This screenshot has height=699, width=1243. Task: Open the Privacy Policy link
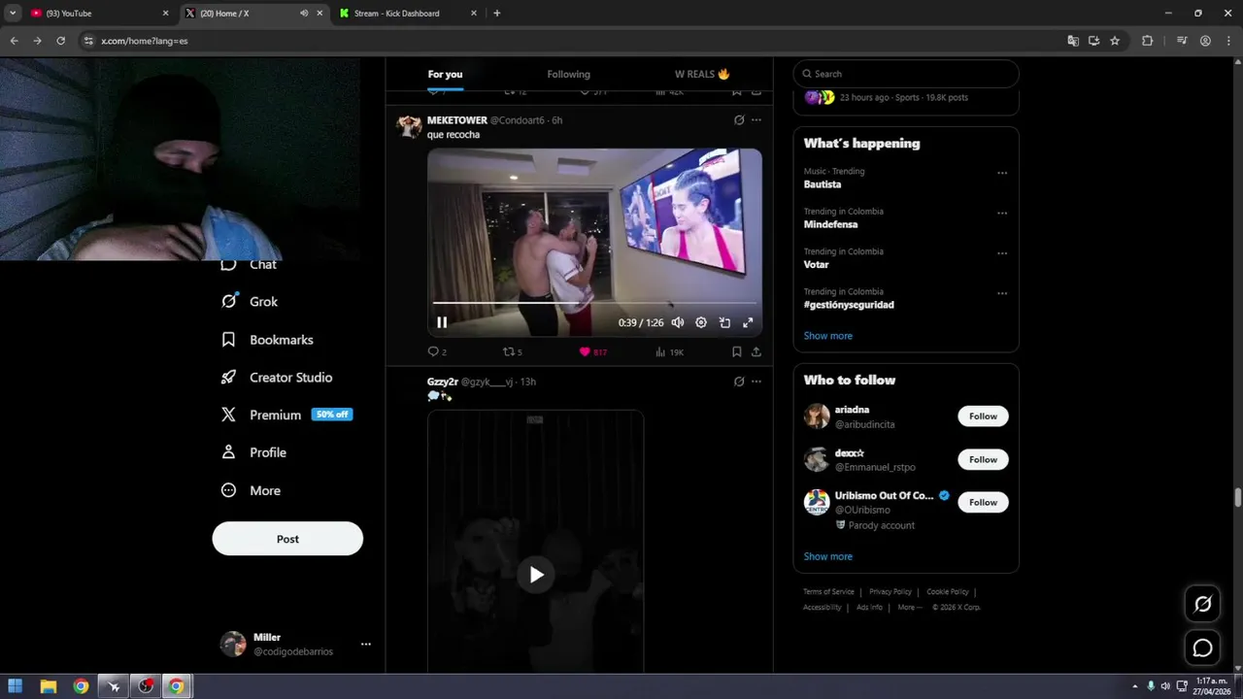pos(890,592)
